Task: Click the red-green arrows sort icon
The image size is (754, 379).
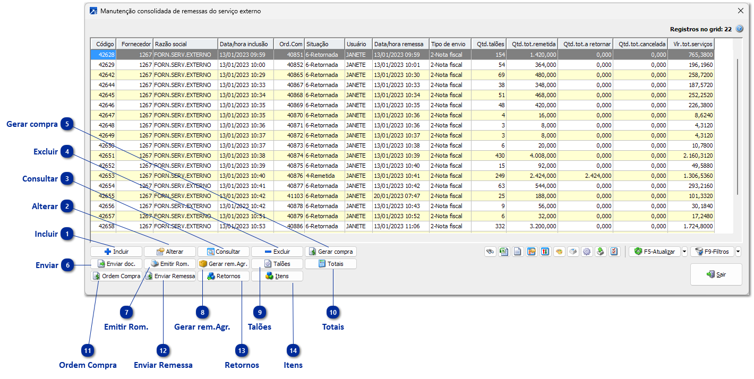Action: pyautogui.click(x=545, y=252)
